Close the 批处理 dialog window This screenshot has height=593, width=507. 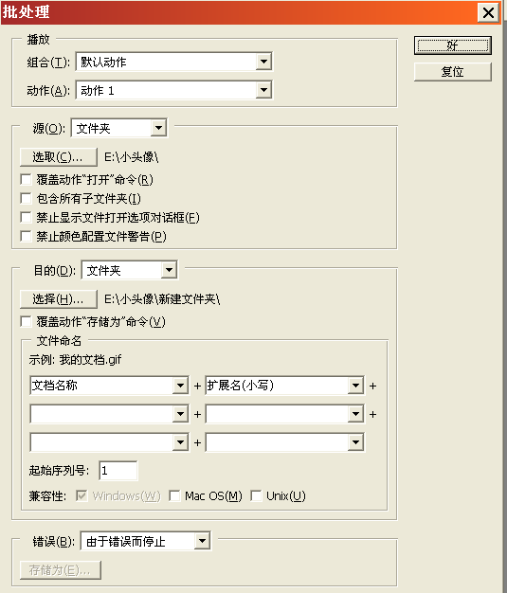click(488, 13)
